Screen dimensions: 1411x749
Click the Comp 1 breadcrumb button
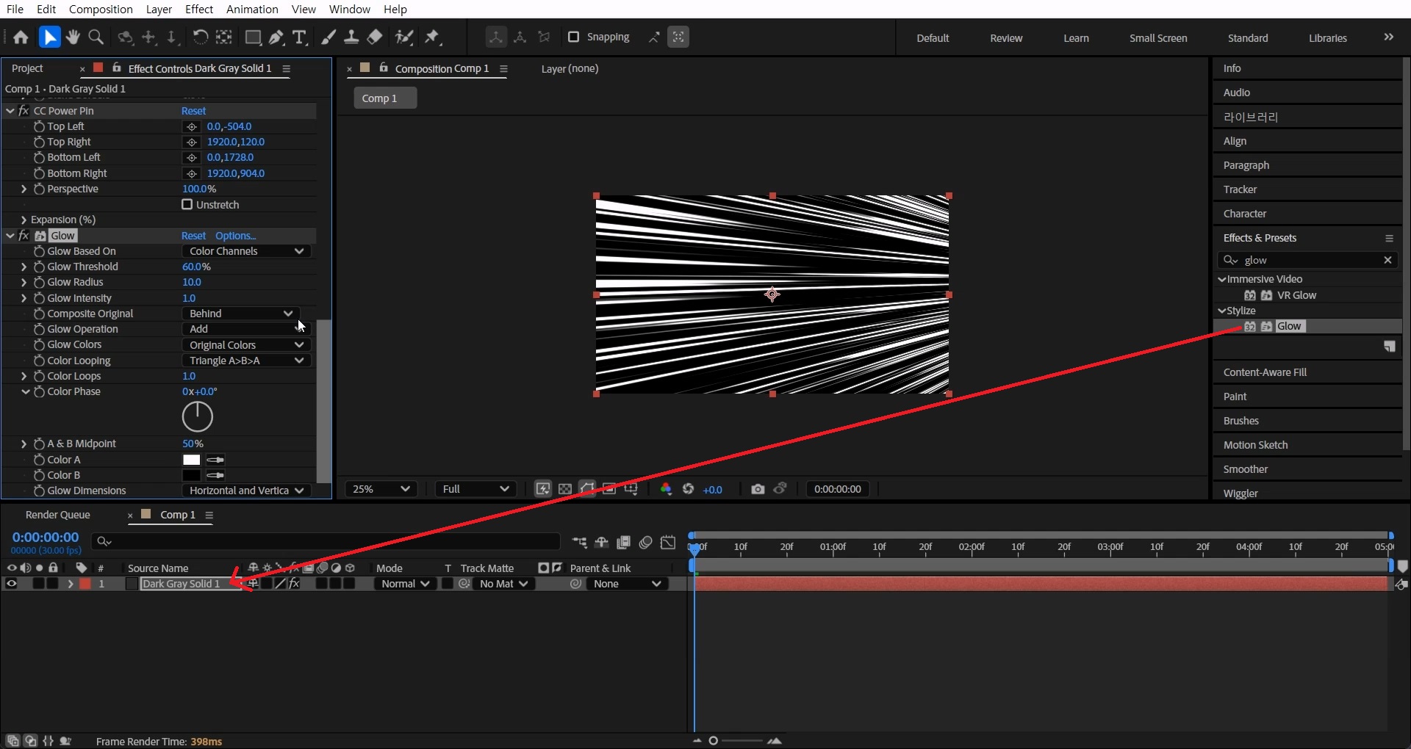pos(385,98)
